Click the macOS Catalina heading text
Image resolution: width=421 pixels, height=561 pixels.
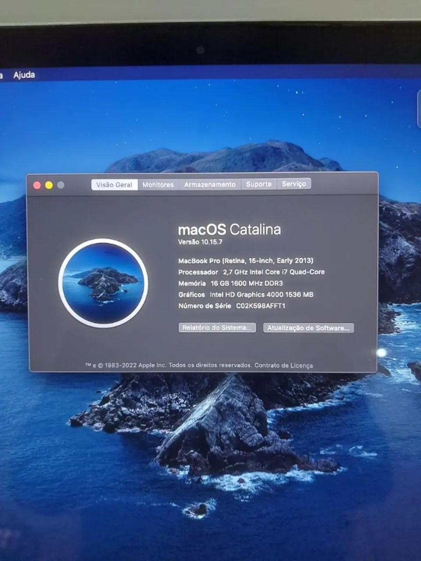pyautogui.click(x=230, y=228)
